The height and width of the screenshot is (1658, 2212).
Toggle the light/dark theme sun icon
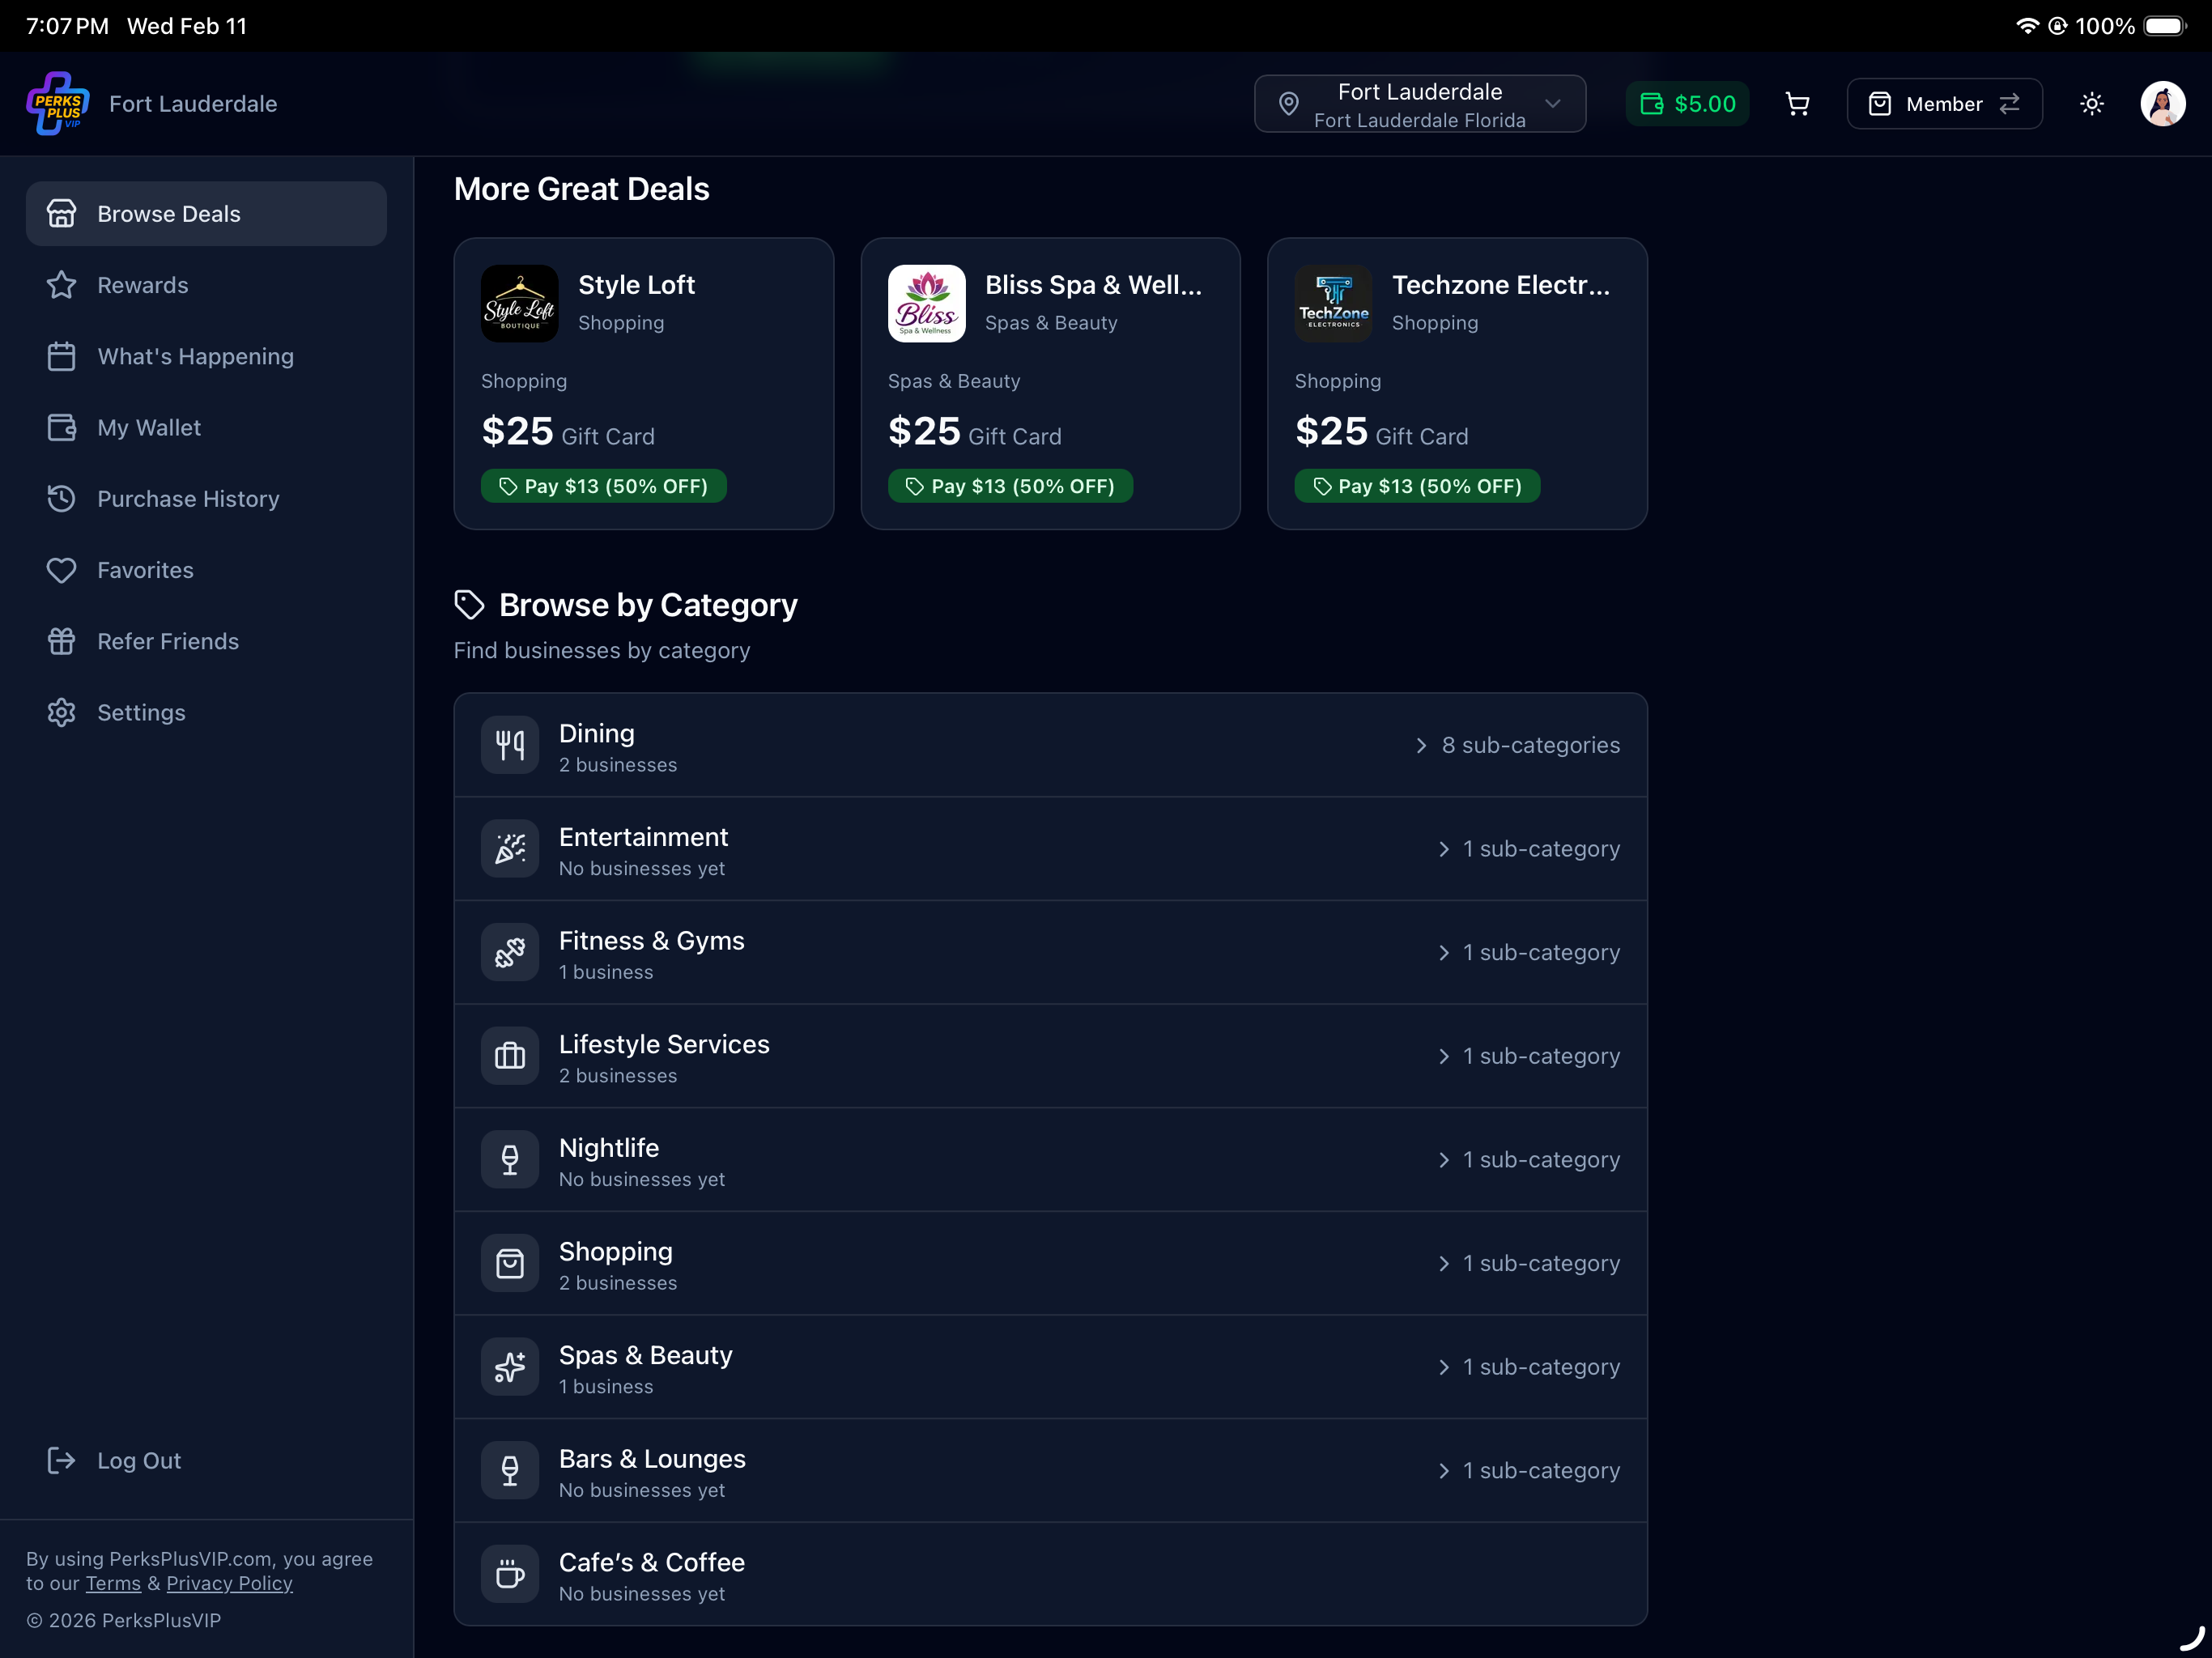pyautogui.click(x=2091, y=104)
